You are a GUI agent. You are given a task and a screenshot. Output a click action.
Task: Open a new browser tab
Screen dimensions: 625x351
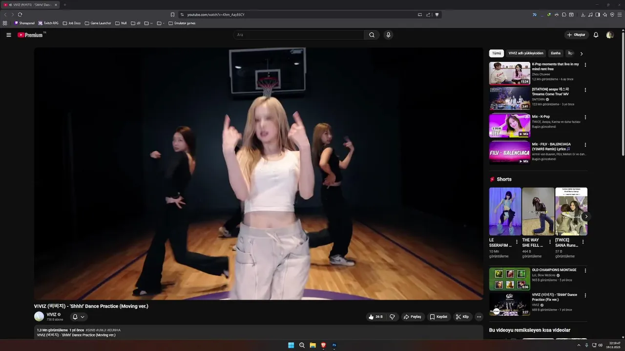(x=64, y=5)
